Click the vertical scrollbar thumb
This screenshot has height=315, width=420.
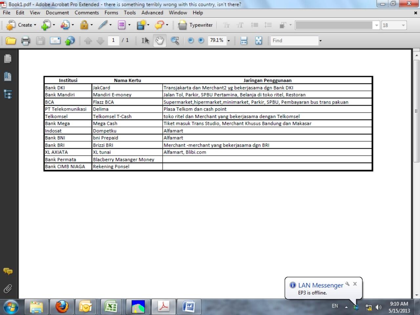coord(417,112)
